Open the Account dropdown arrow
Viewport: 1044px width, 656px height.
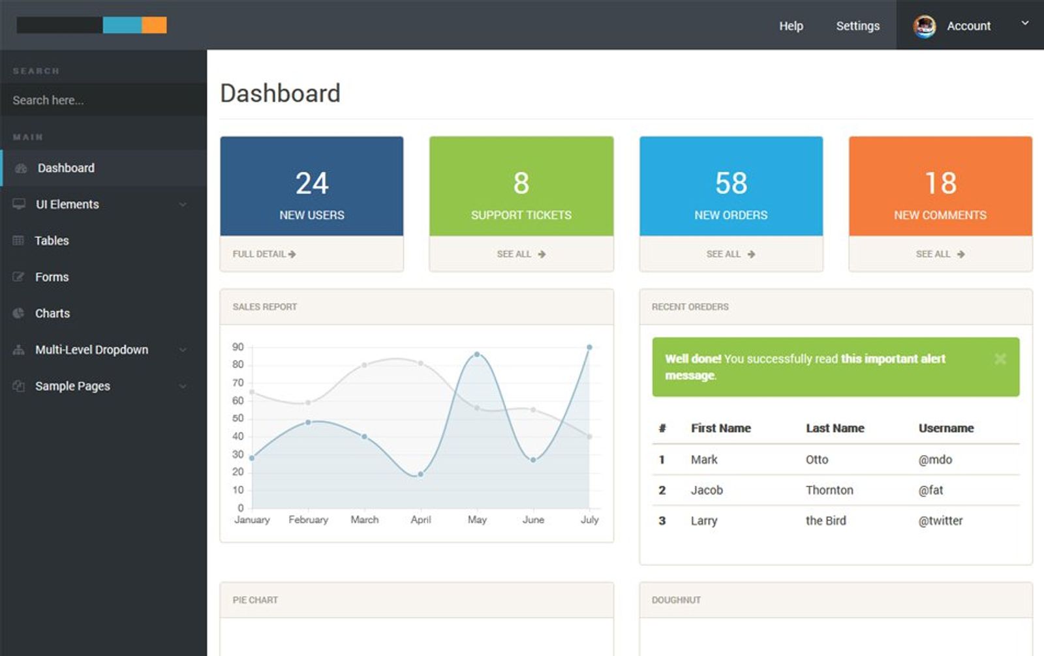(x=1025, y=23)
